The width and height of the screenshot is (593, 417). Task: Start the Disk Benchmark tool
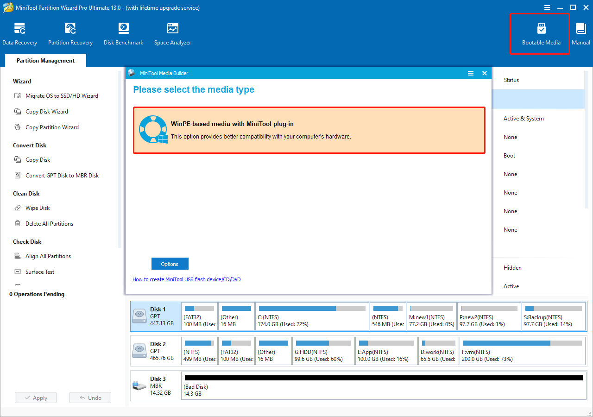[123, 32]
